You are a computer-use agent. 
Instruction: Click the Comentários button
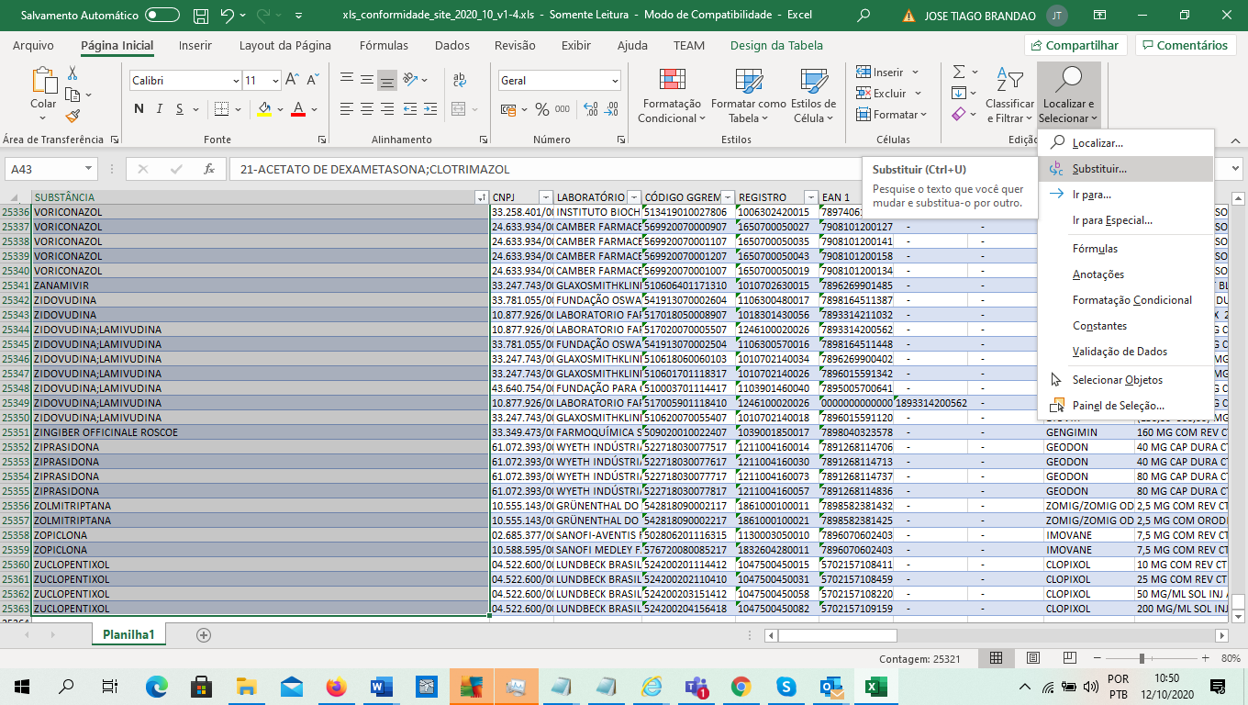pos(1185,45)
